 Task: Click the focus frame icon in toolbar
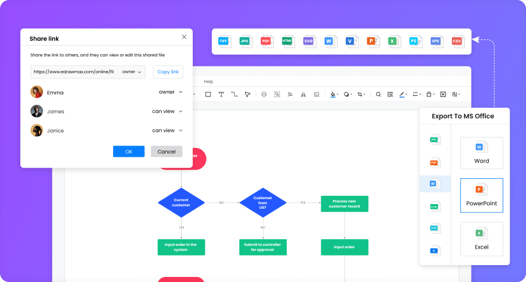point(443,94)
